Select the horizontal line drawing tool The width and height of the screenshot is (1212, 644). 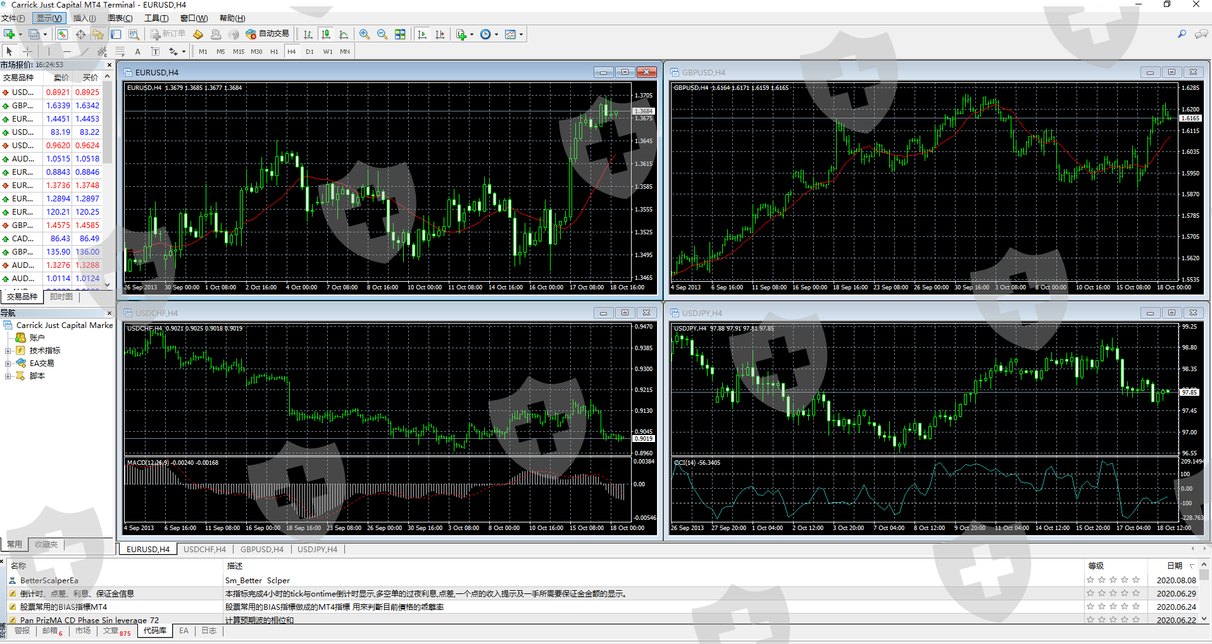[x=66, y=51]
